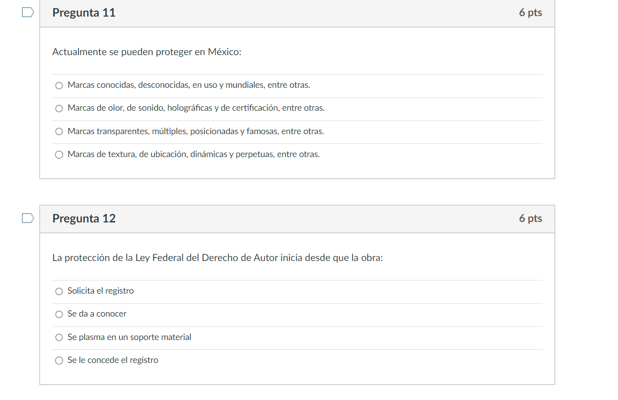
Task: Select 'Marcas conocidas, desconocidas, en uso y mundiales'
Action: click(x=59, y=85)
